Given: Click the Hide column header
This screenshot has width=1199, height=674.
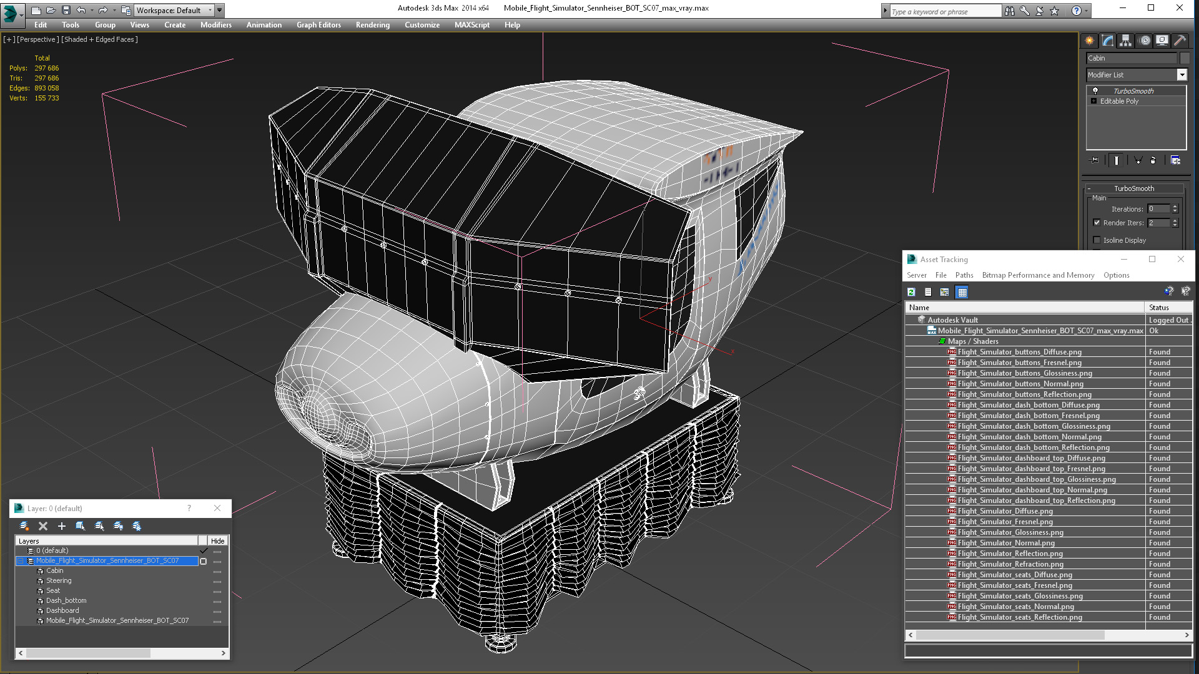Looking at the screenshot, I should coord(217,541).
